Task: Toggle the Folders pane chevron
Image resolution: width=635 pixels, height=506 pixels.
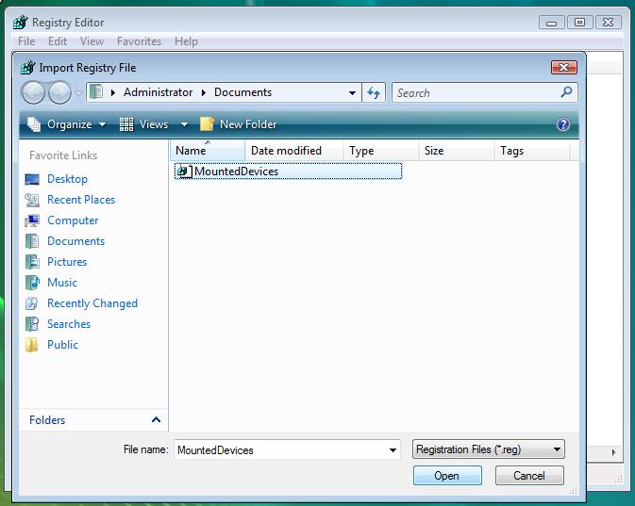Action: click(x=156, y=420)
